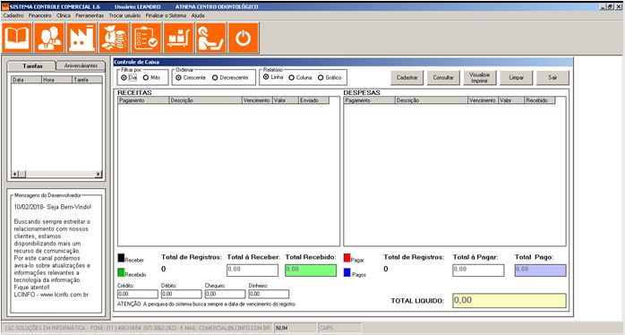Image resolution: width=625 pixels, height=335 pixels.
Task: Click the Hora column in task list
Action: click(x=57, y=80)
